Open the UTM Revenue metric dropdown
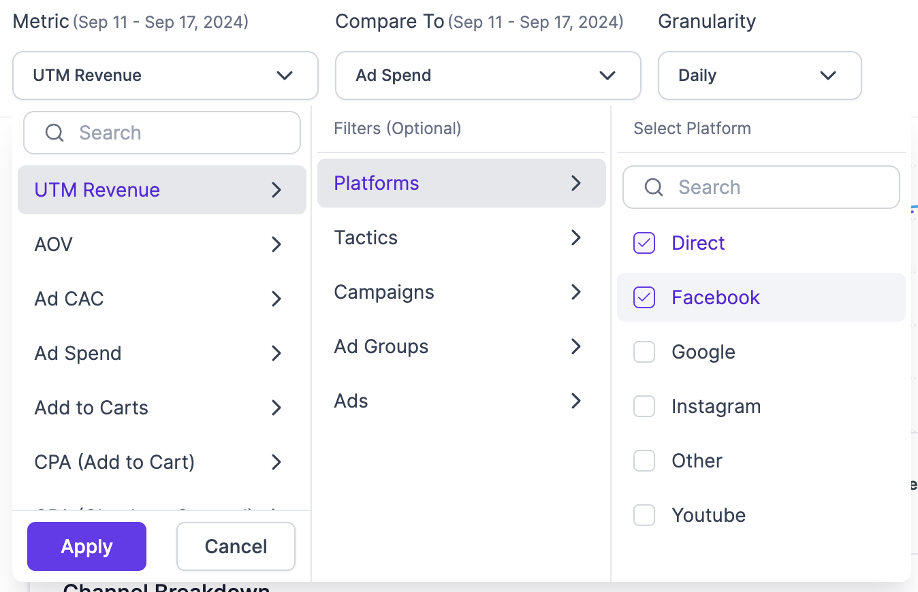The height and width of the screenshot is (592, 918). click(165, 76)
